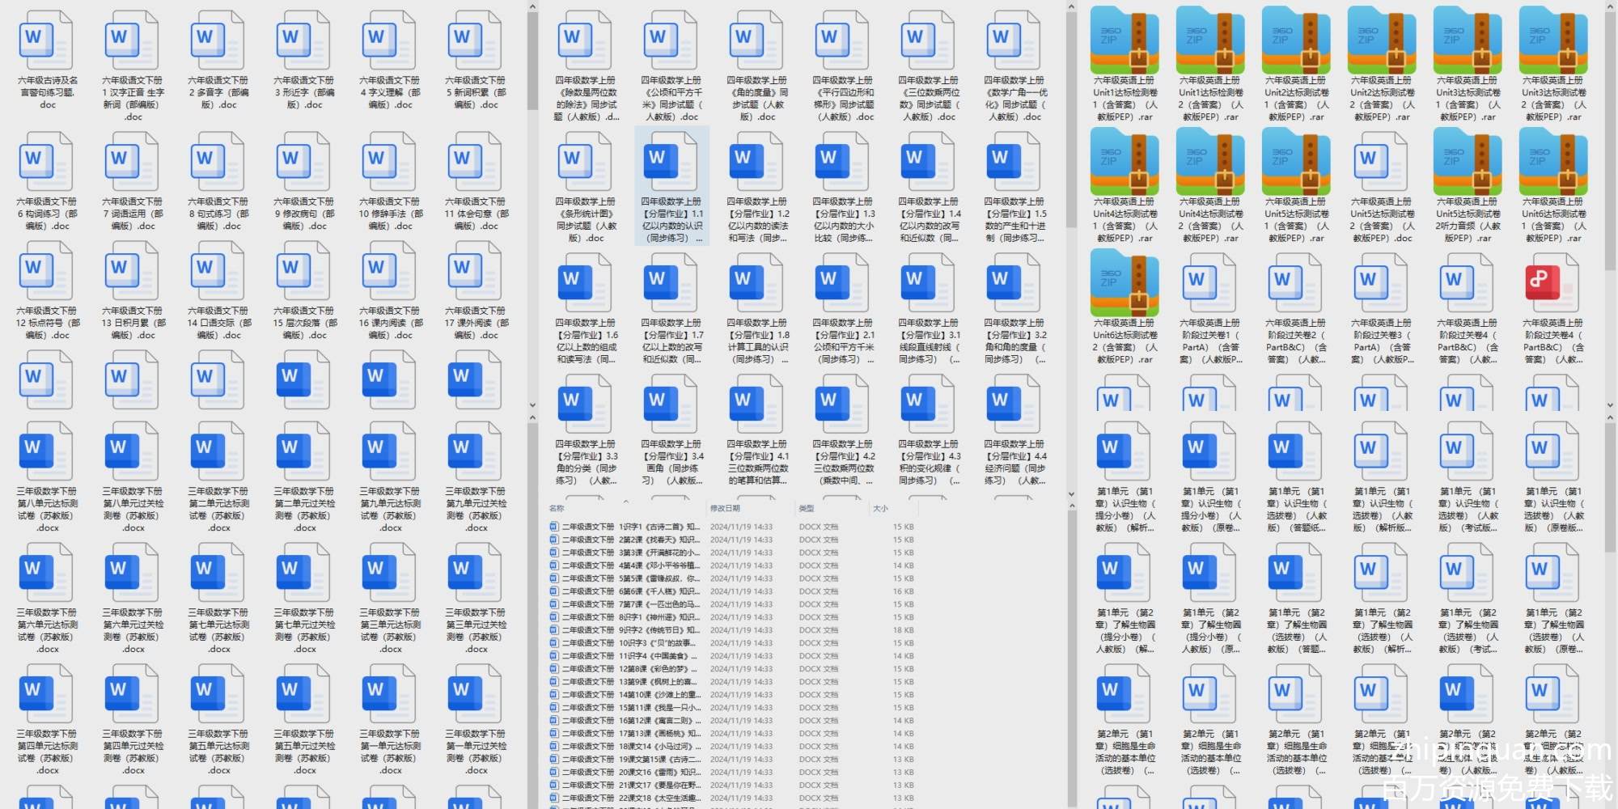The width and height of the screenshot is (1618, 809).
Task: Open list item 1识字1《古诗二首》
Action: [631, 527]
